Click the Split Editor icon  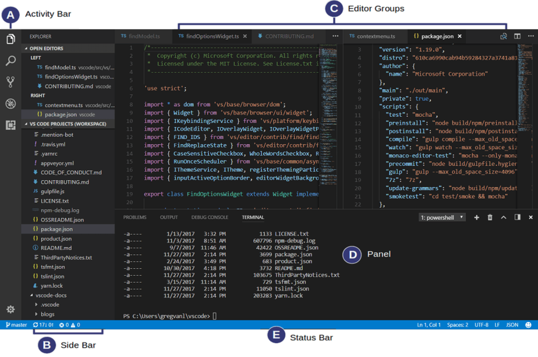click(517, 36)
